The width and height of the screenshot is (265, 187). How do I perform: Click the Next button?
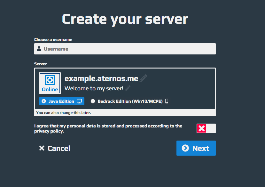[196, 148]
